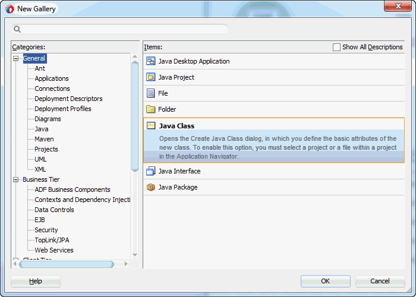Viewport: 416px width, 297px height.
Task: Click the Java Package icon
Action: [151, 187]
